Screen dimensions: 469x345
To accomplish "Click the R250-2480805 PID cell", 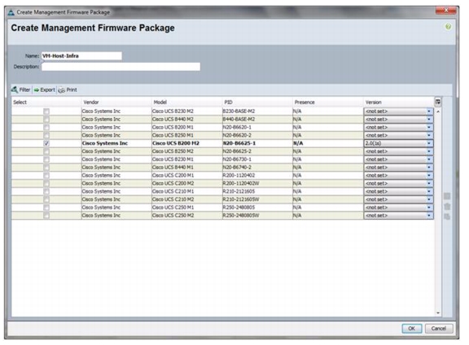I will coord(257,207).
